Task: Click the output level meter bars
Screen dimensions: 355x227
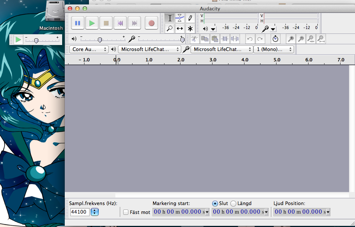Action: [x=231, y=18]
